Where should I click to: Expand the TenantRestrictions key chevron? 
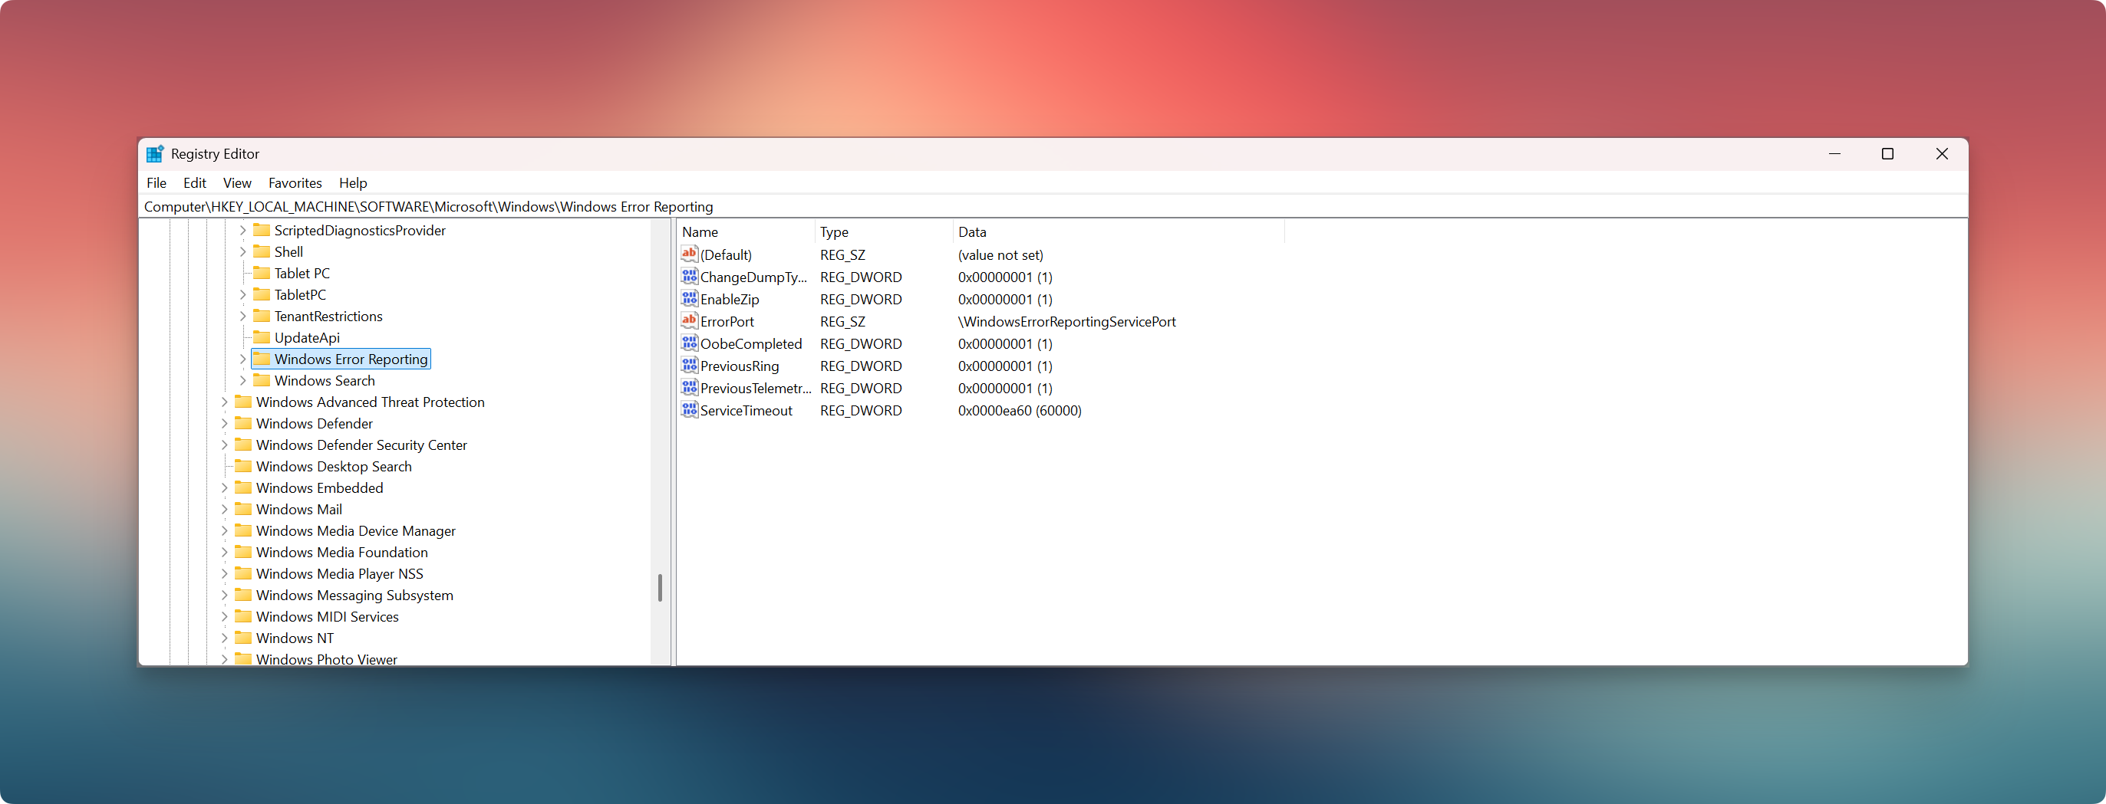click(x=242, y=317)
